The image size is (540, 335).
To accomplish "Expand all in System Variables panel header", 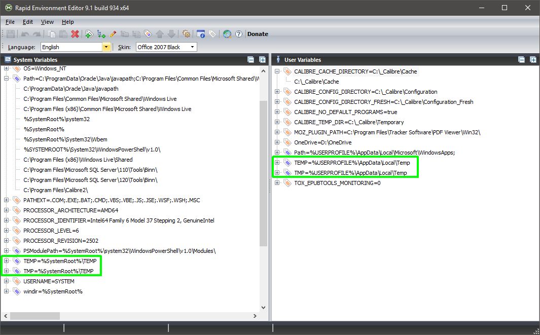I will click(x=262, y=60).
